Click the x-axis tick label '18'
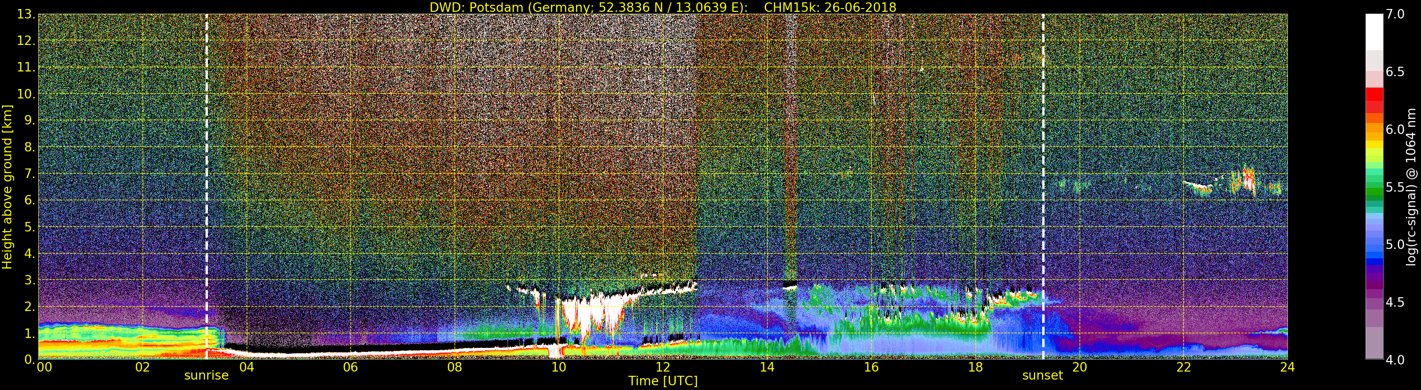This screenshot has height=390, width=1421. pyautogui.click(x=975, y=367)
